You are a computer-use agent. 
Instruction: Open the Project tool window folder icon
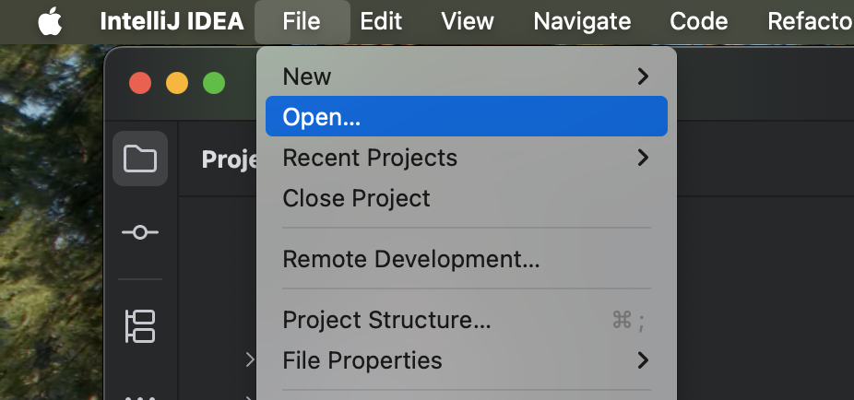[x=139, y=159]
